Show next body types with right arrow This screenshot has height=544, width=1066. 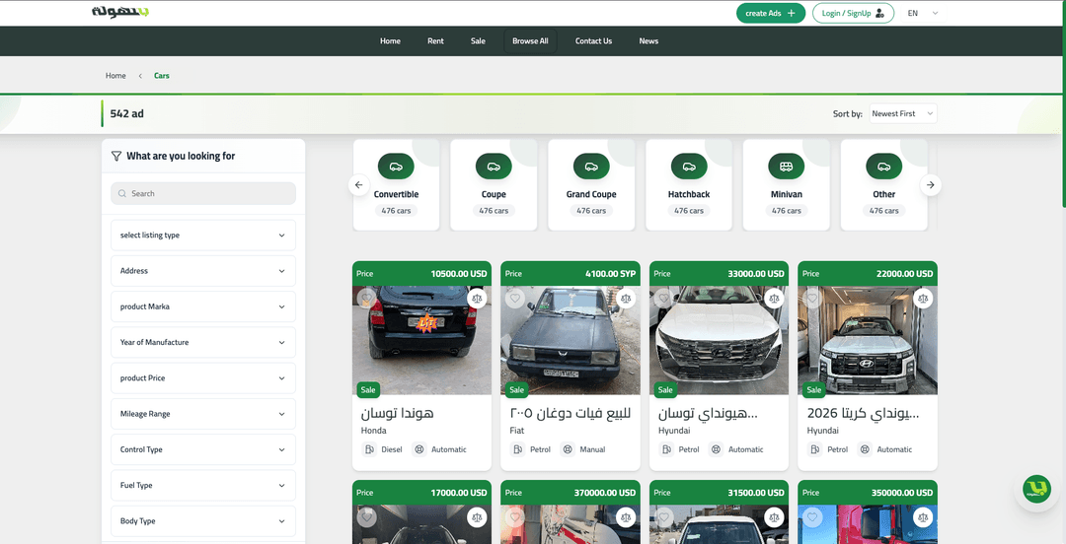pyautogui.click(x=931, y=184)
